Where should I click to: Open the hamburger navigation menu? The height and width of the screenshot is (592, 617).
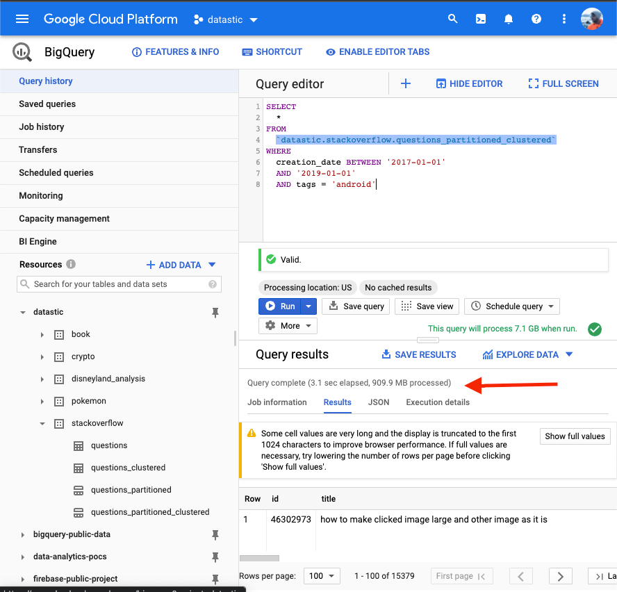pos(22,19)
